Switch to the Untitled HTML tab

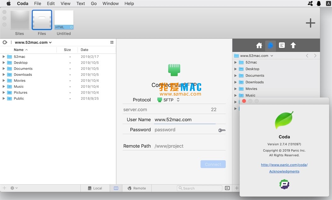[x=64, y=20]
